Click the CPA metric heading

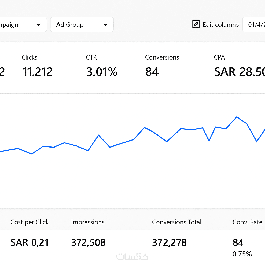(x=219, y=57)
